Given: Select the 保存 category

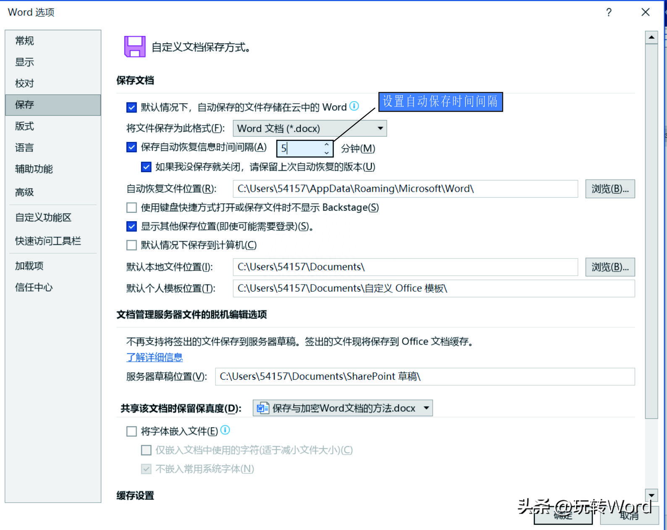Looking at the screenshot, I should click(x=53, y=105).
